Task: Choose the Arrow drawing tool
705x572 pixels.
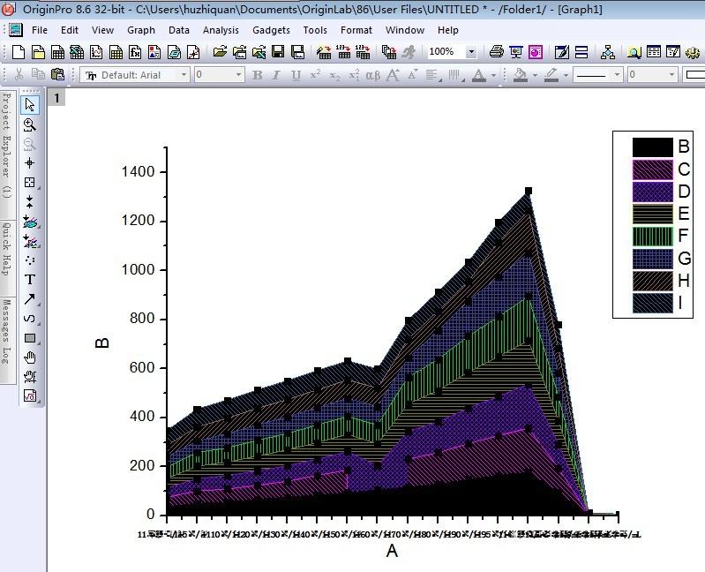Action: tap(30, 299)
